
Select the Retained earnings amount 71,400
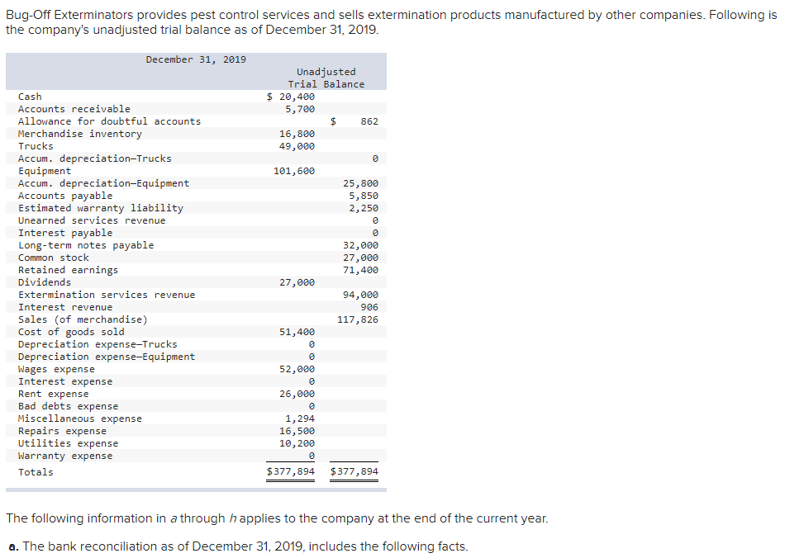[x=367, y=269]
